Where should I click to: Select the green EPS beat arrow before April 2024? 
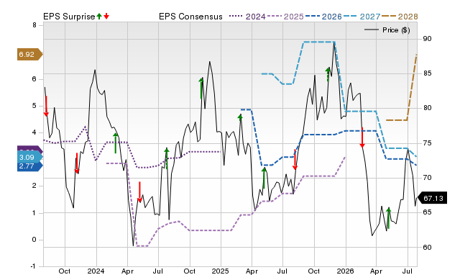[x=116, y=143]
